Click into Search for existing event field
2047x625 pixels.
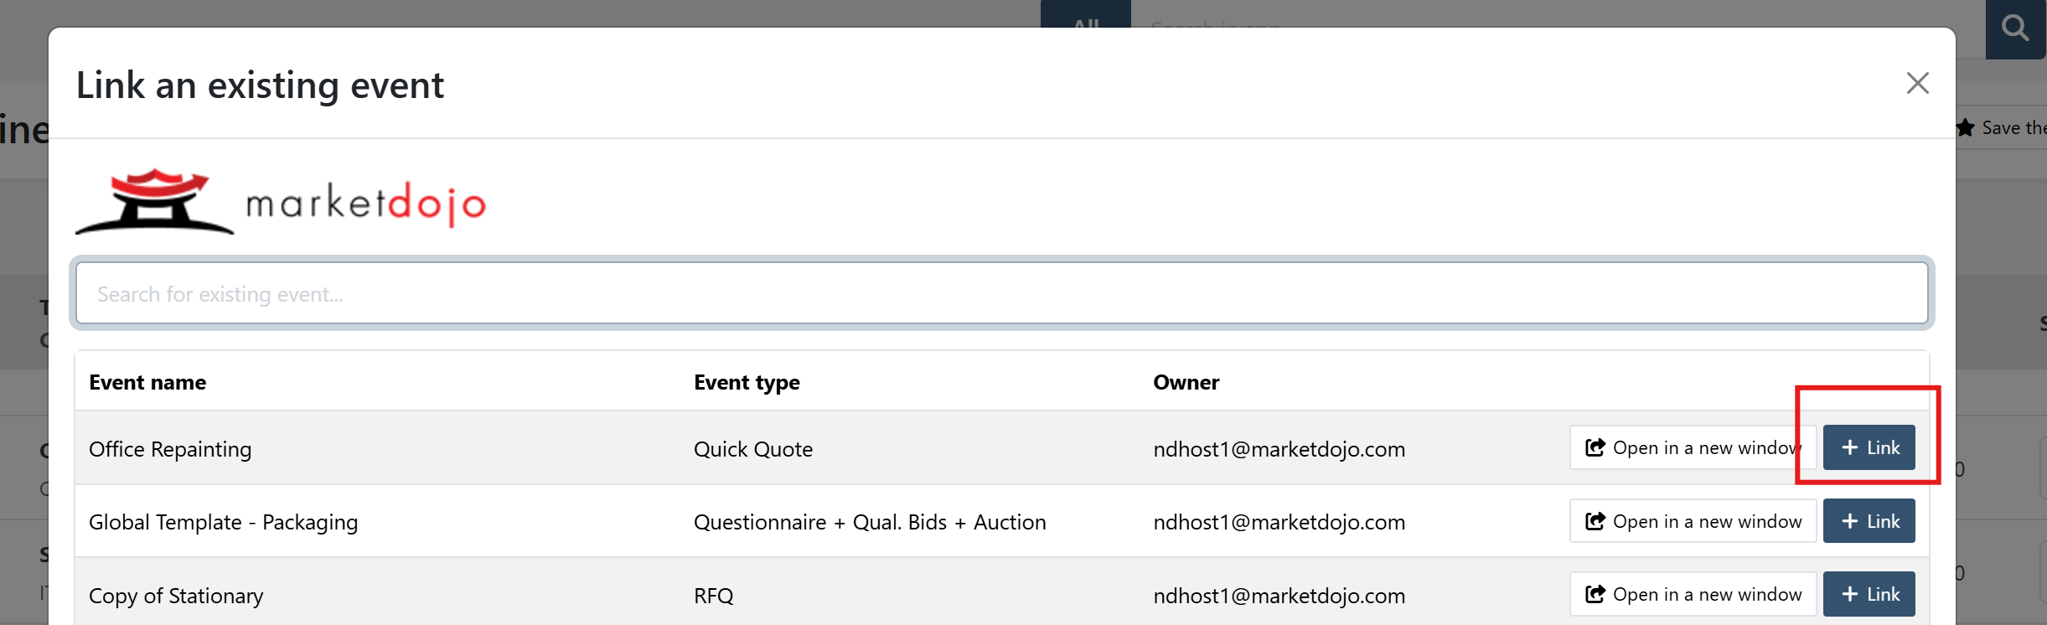tap(1001, 293)
